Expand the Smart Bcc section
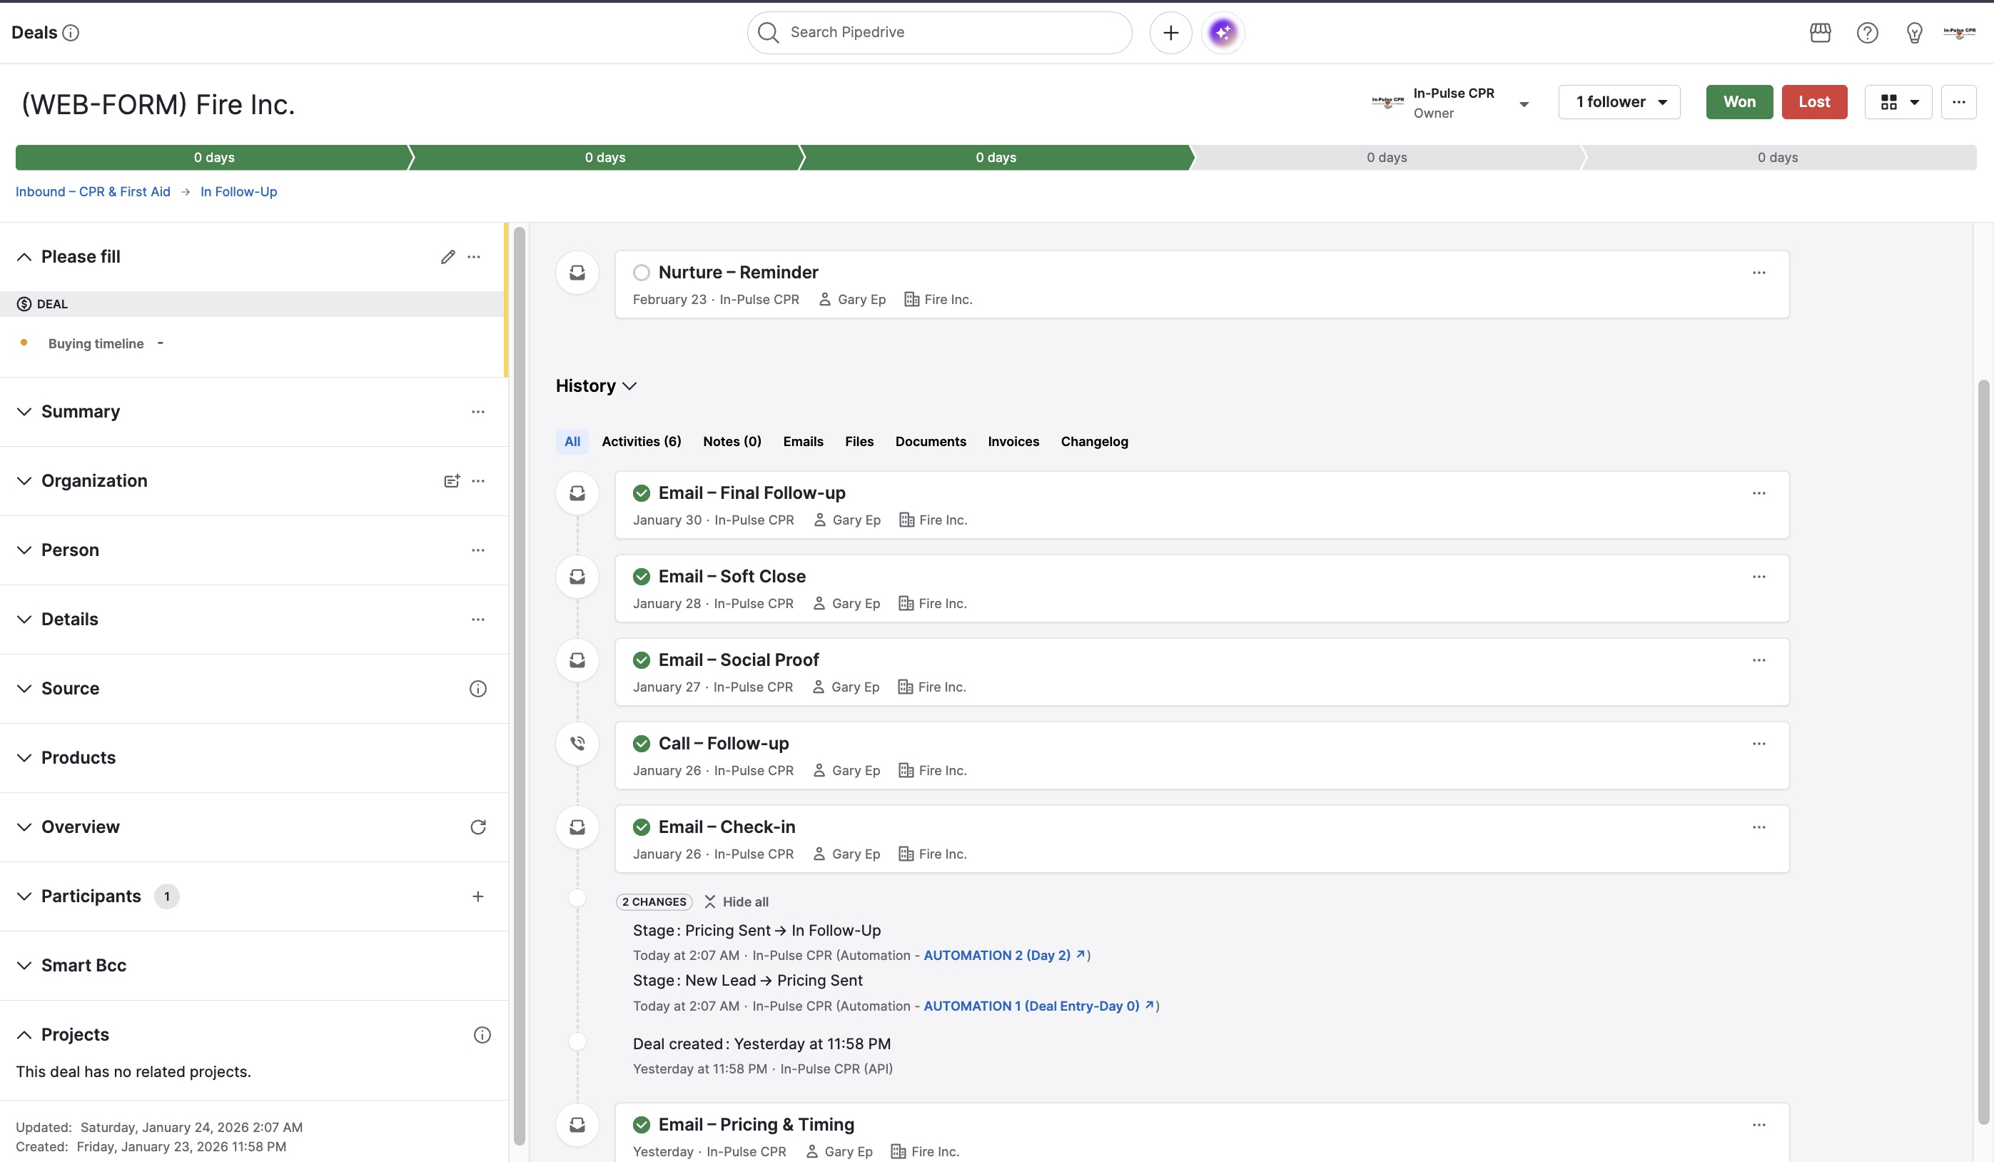This screenshot has width=1994, height=1162. click(24, 966)
